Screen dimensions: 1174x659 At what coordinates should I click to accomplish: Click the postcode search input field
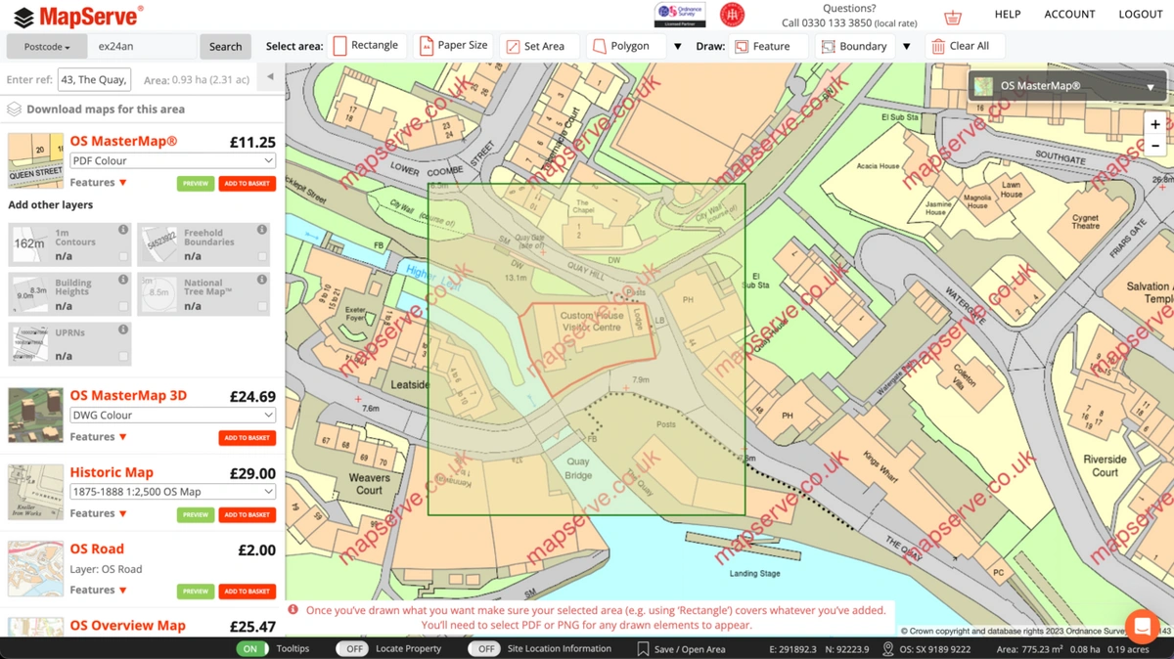(142, 47)
